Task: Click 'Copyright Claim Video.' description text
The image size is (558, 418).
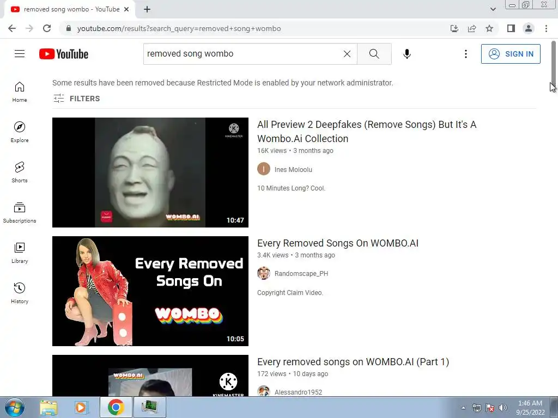Action: pos(290,292)
